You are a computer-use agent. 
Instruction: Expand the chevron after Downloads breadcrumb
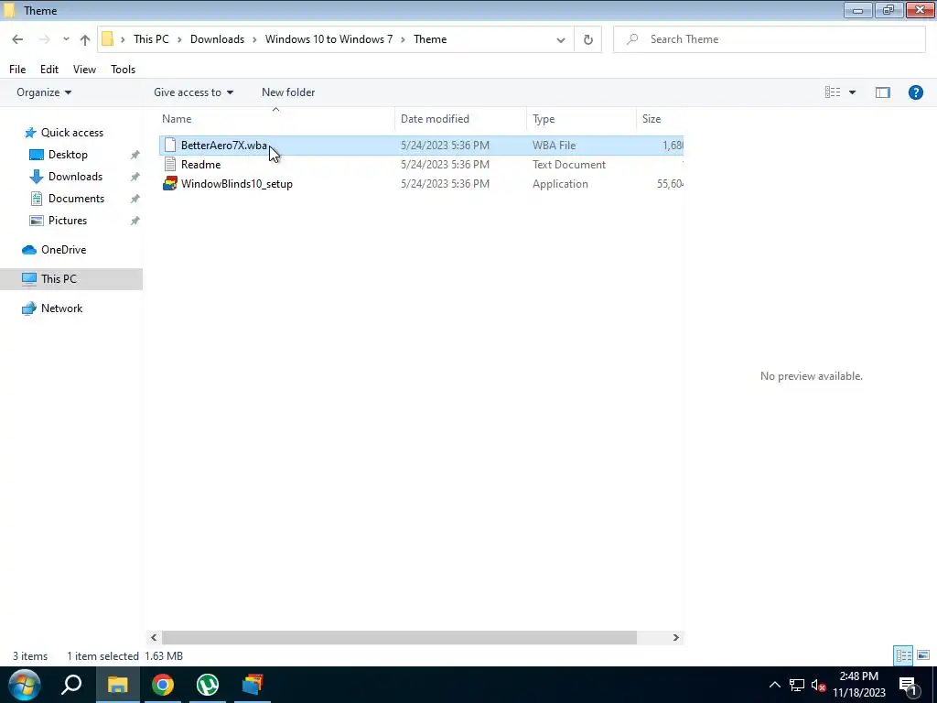254,39
